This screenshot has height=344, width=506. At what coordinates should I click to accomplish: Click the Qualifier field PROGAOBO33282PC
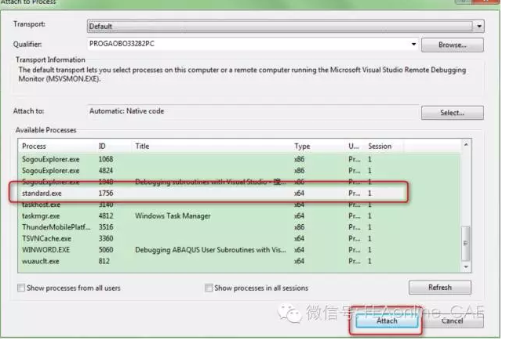click(253, 44)
